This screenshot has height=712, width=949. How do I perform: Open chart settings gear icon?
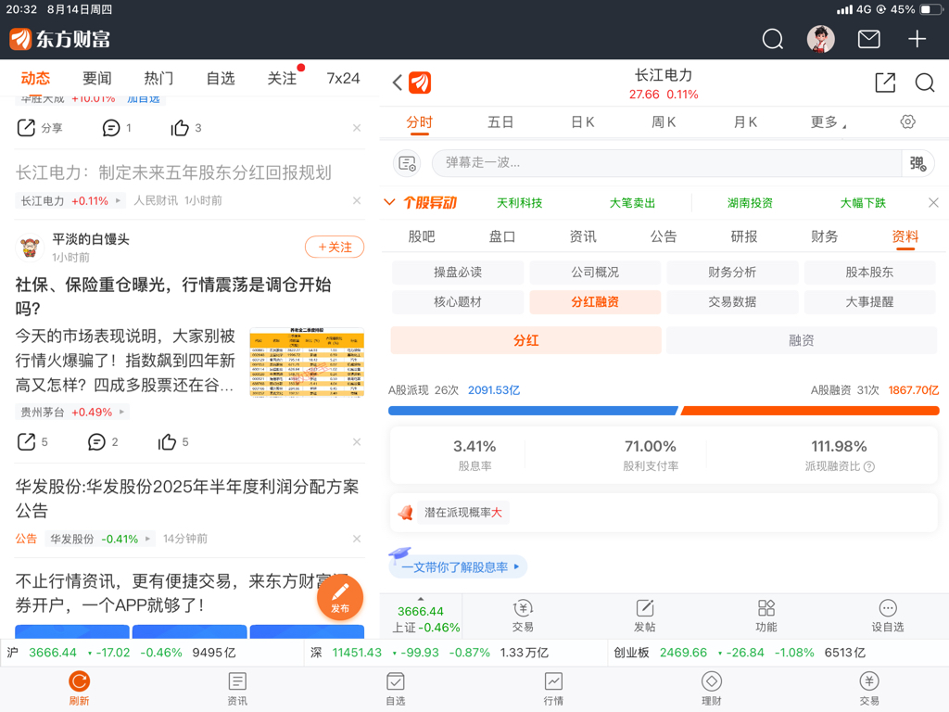[x=907, y=121]
